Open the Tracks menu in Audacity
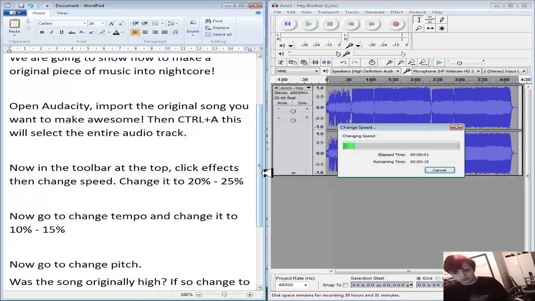The image size is (535, 301). point(352,12)
